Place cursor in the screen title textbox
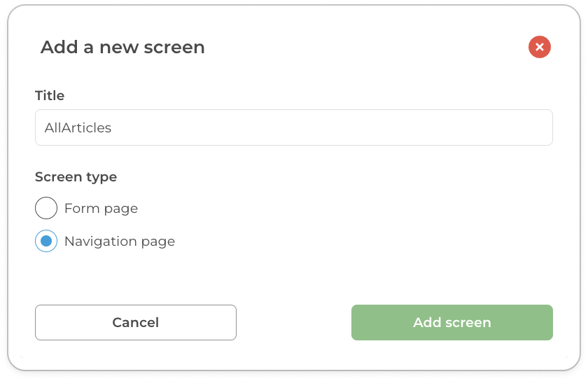588x381 pixels. 293,127
